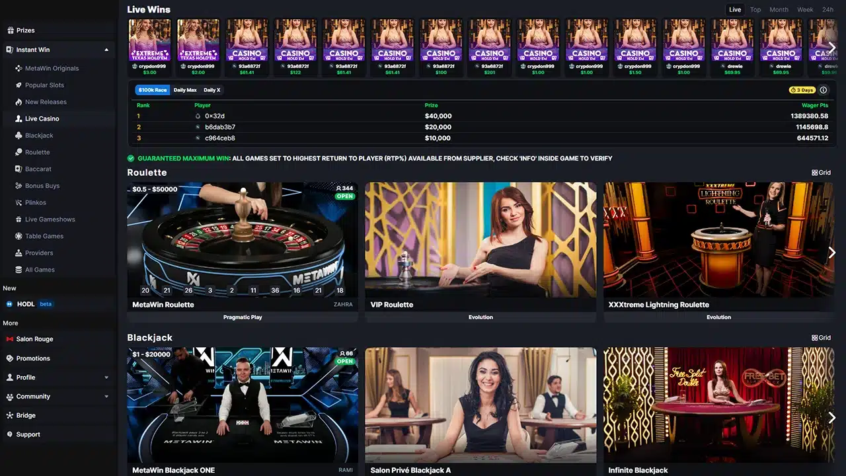Viewport: 846px width, 476px height.
Task: Click the Roulette section heading
Action: click(147, 173)
